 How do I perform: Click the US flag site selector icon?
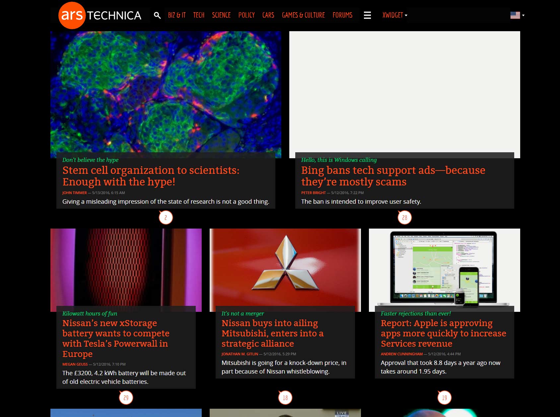point(515,15)
